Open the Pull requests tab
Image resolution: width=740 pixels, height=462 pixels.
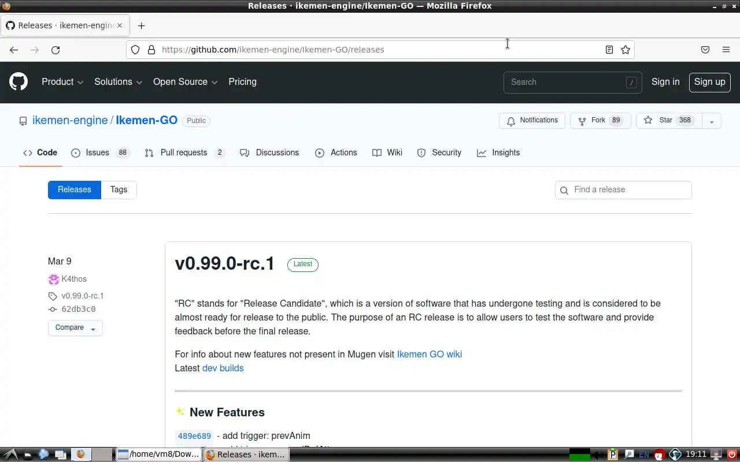point(185,153)
